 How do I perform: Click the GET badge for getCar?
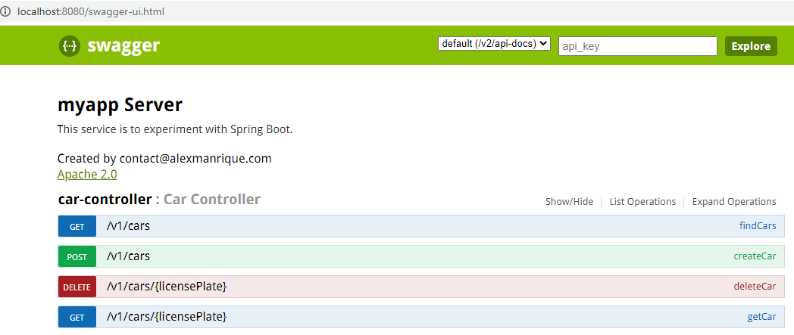tap(77, 317)
